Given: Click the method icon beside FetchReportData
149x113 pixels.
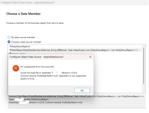Looking at the screenshot, I should [x=10, y=50].
